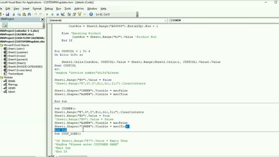Screen dimensions: 279x157
Task: Click the highlighted 'End Sub' text
Action: (61, 130)
